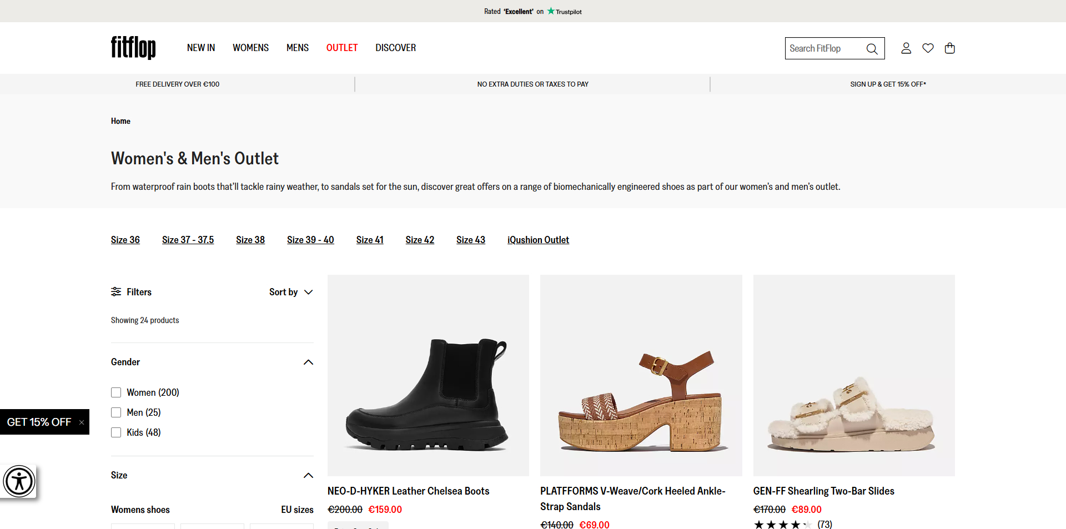This screenshot has height=529, width=1066.
Task: Click the FitFlop logo
Action: click(x=133, y=48)
